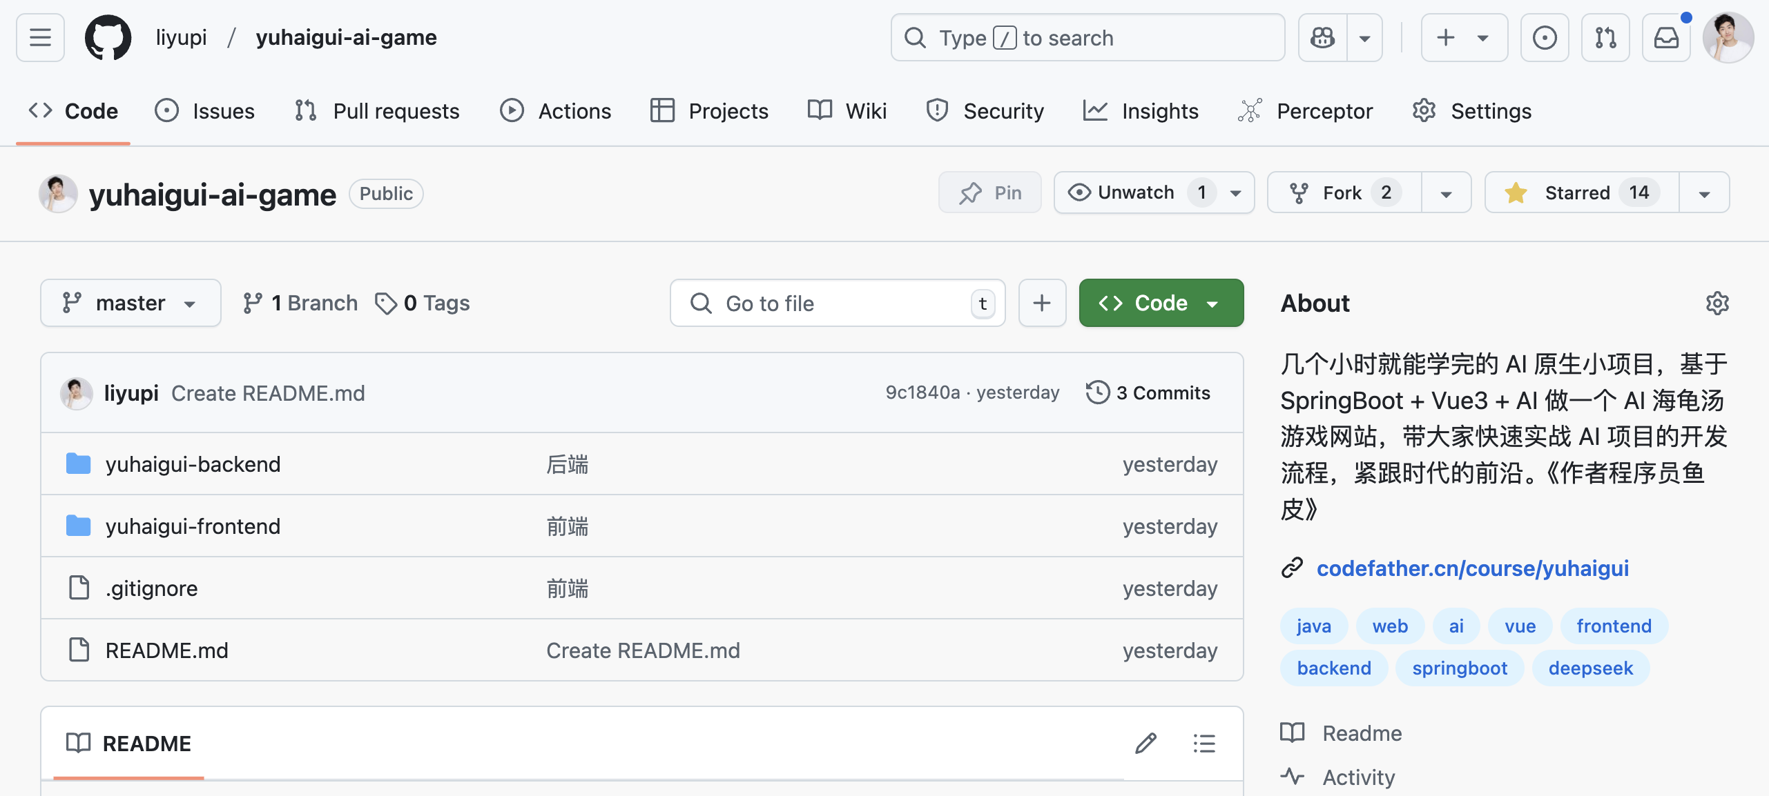The width and height of the screenshot is (1769, 796).
Task: Click yuhaigui-ai-game breadcrumb link
Action: 346,37
